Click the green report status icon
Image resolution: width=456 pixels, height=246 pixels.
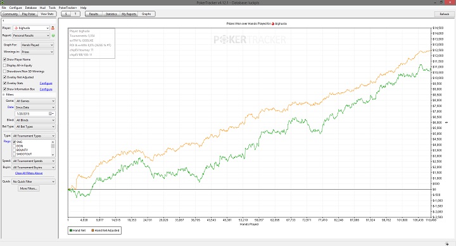click(53, 35)
